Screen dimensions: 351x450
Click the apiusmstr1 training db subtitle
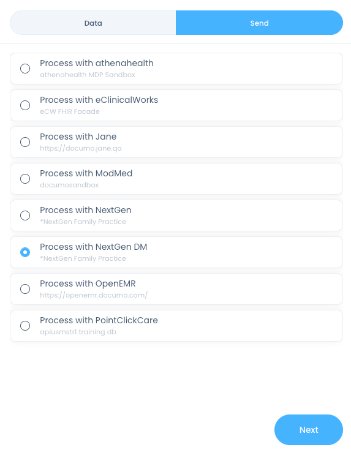(x=78, y=332)
